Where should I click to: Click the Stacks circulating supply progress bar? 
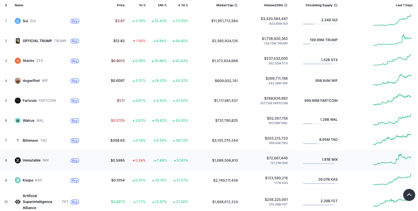pyautogui.click(x=320, y=64)
